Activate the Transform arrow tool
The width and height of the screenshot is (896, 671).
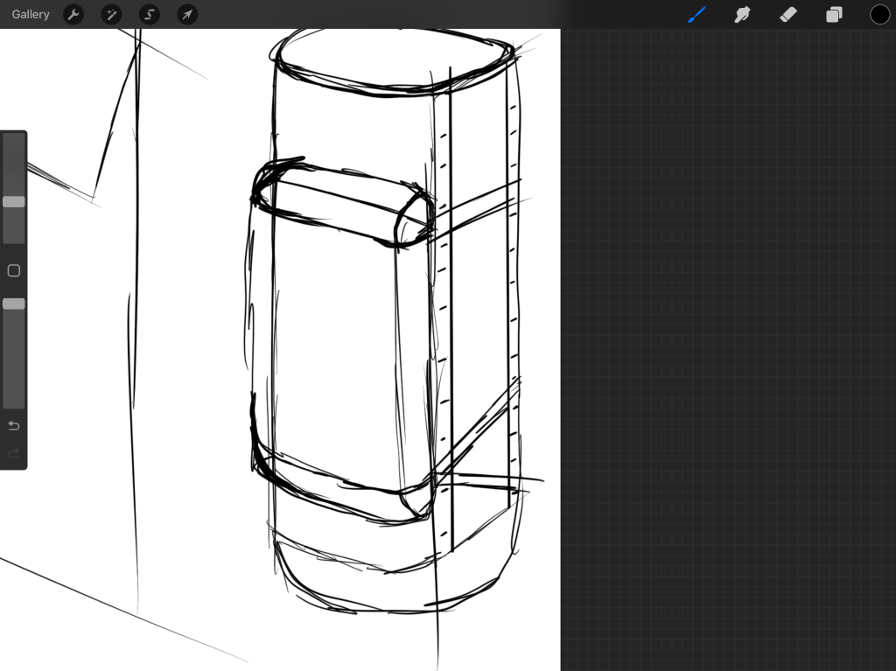[x=187, y=15]
